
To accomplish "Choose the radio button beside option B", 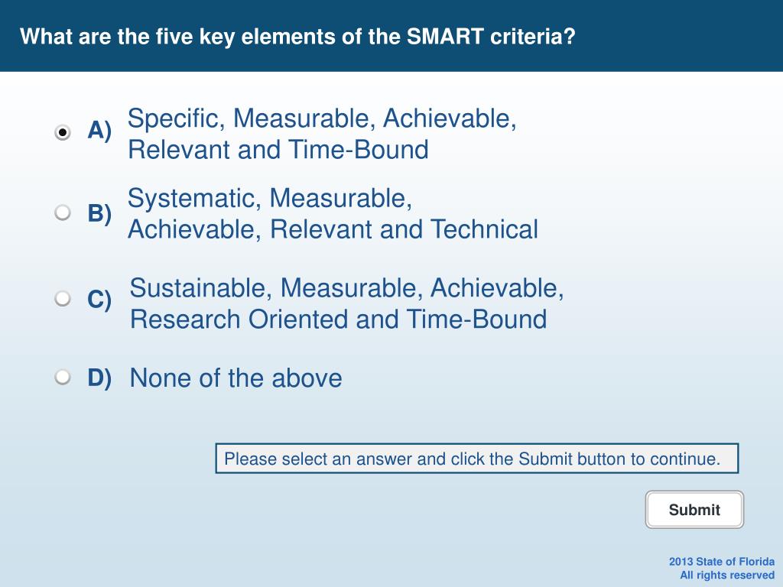I will pyautogui.click(x=63, y=212).
